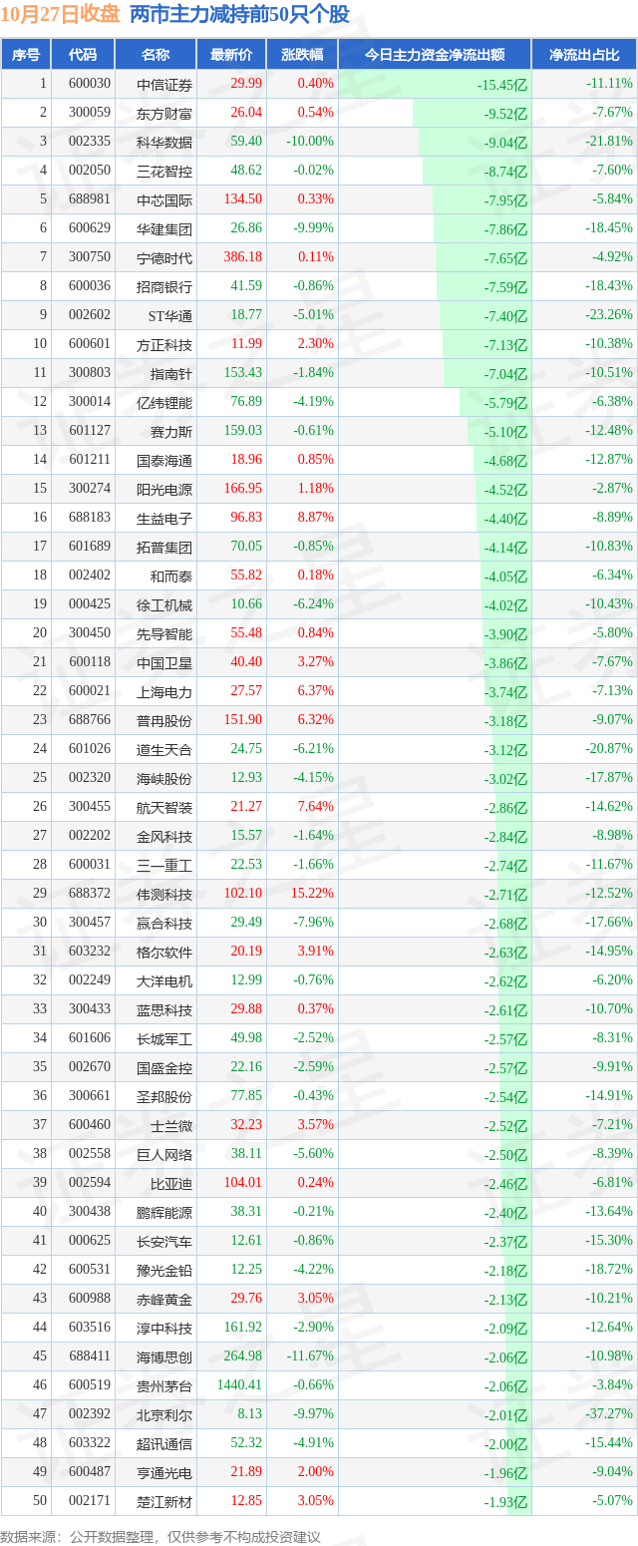The width and height of the screenshot is (638, 1546).
Task: Click net outflow -5.10亿 of 赛力斯
Action: [x=504, y=432]
